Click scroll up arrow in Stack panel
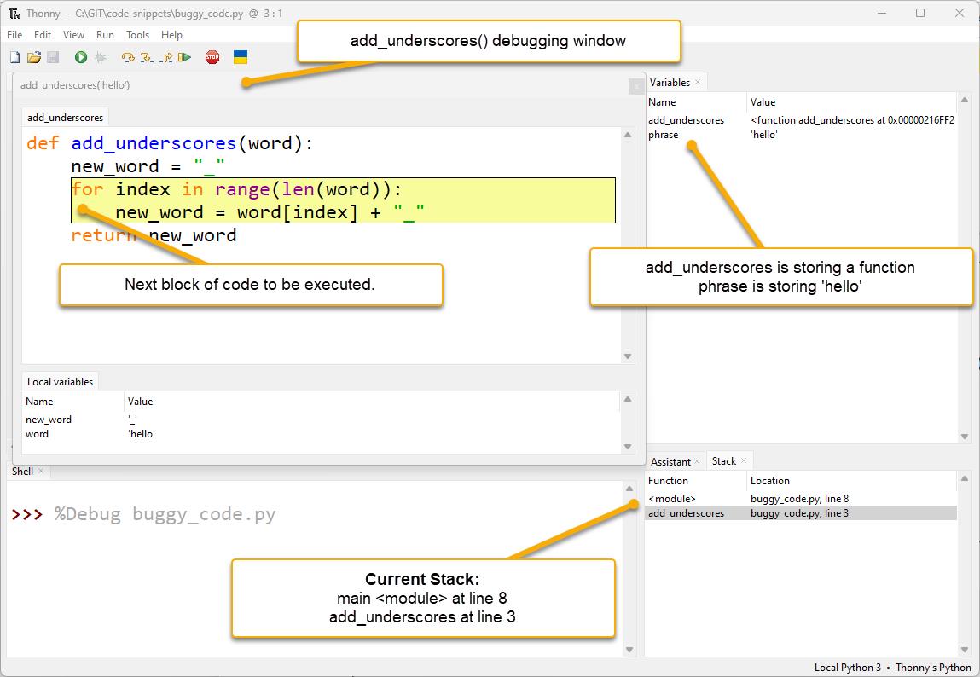Screen dimensions: 980x677 pyautogui.click(x=965, y=478)
